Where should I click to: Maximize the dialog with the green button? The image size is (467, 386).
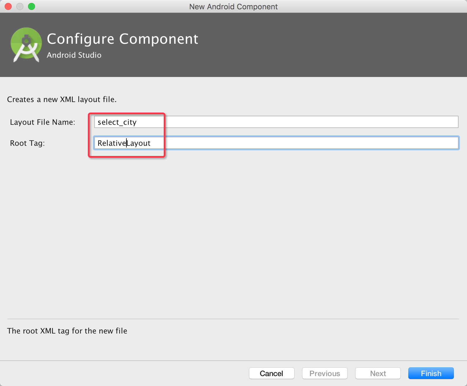pos(32,6)
